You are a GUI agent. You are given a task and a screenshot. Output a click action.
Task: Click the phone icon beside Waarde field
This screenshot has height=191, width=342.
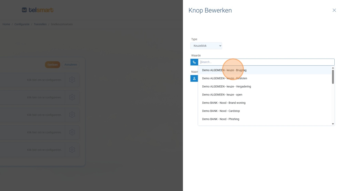pyautogui.click(x=194, y=62)
